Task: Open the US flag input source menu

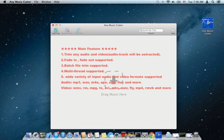Action: 185,2
